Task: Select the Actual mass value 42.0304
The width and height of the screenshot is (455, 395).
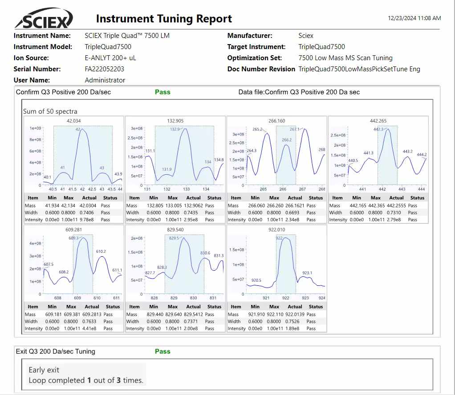Action: coord(92,206)
